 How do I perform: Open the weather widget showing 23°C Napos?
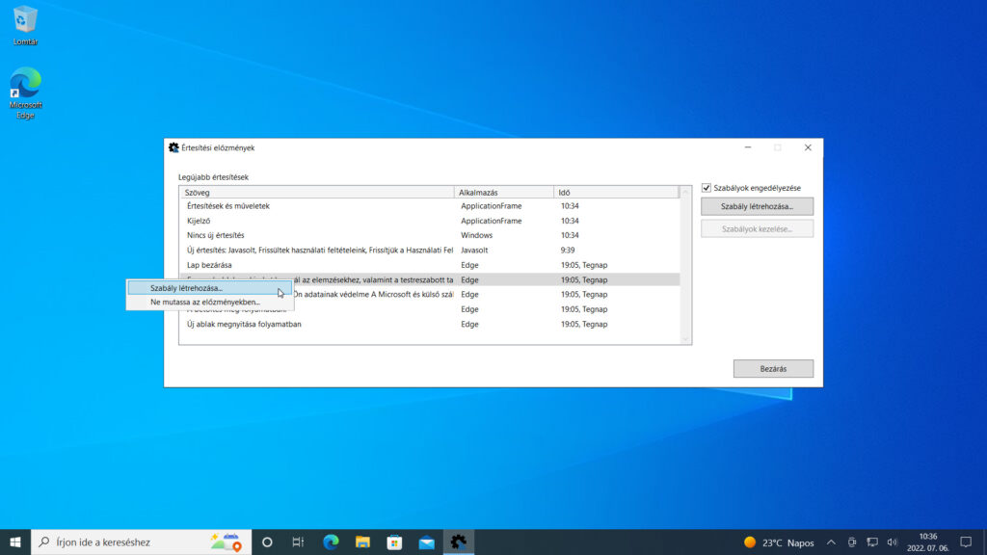(x=779, y=542)
